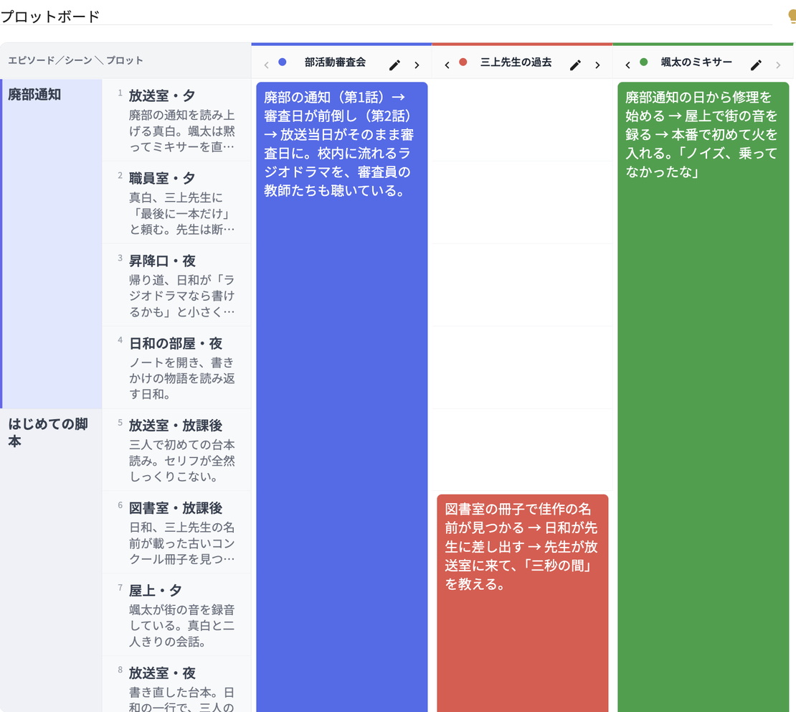Click the 三上先生の過去 column title
The height and width of the screenshot is (712, 796).
coord(516,62)
